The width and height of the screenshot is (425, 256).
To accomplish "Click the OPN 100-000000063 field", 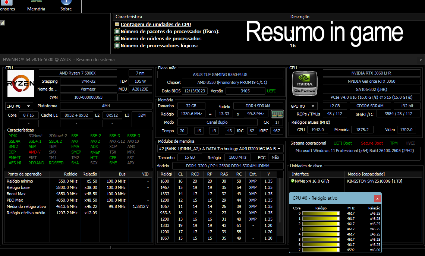I will pos(88,97).
